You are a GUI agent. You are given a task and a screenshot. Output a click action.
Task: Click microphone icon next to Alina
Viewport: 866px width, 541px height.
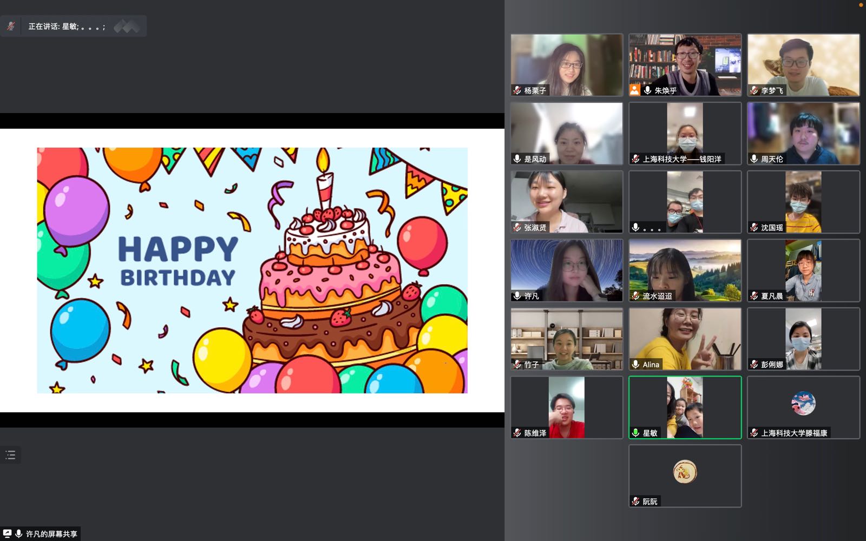[x=636, y=365]
